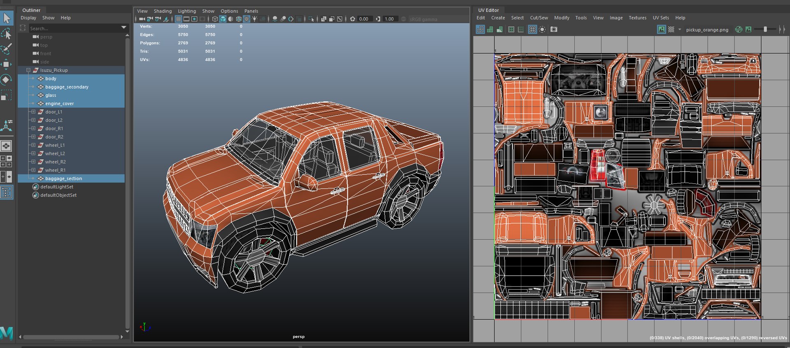
Task: Toggle the viewport grid display
Action: [179, 19]
